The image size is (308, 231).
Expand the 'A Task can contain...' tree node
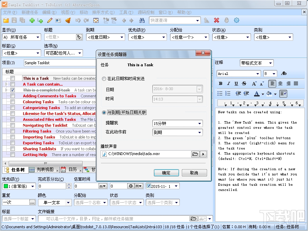pos(6,84)
